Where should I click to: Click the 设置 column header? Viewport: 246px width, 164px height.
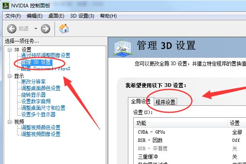click(237, 123)
